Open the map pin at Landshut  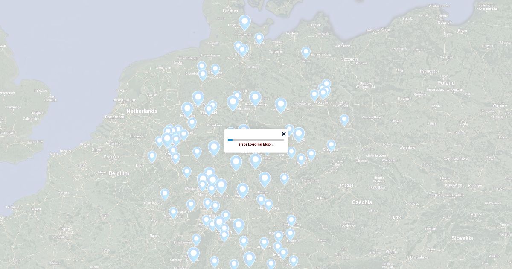(x=290, y=234)
